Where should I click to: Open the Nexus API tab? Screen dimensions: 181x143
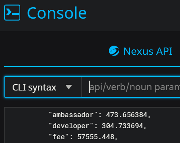(141, 51)
